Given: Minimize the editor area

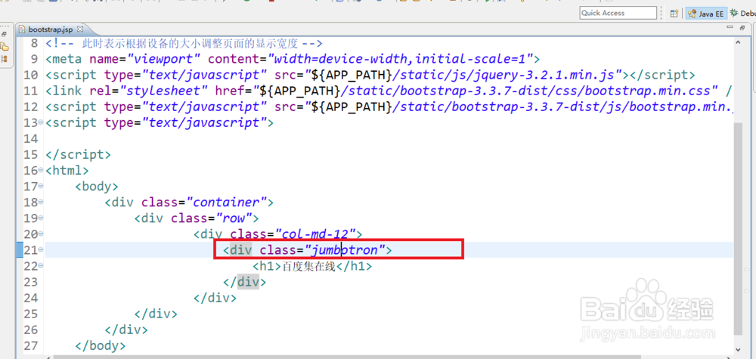Looking at the screenshot, I should pyautogui.click(x=730, y=29).
